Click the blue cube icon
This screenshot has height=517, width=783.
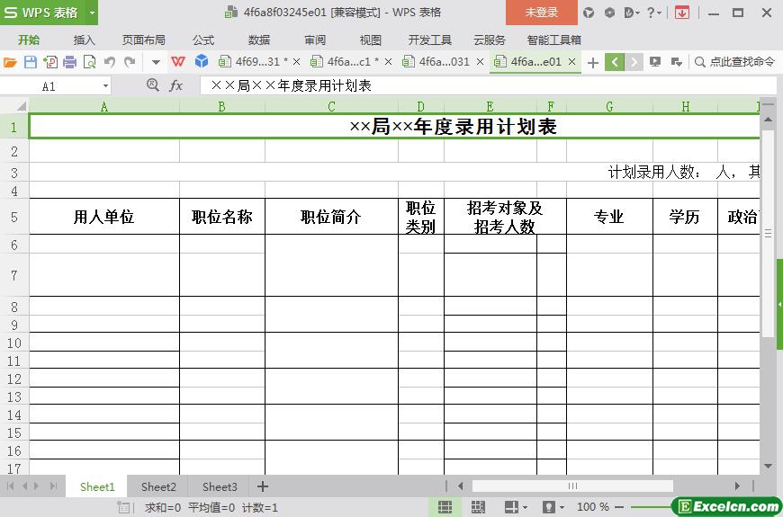pyautogui.click(x=202, y=61)
